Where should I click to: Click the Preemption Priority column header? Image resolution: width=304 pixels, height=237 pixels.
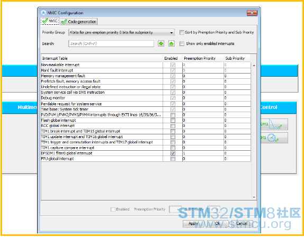click(203, 58)
